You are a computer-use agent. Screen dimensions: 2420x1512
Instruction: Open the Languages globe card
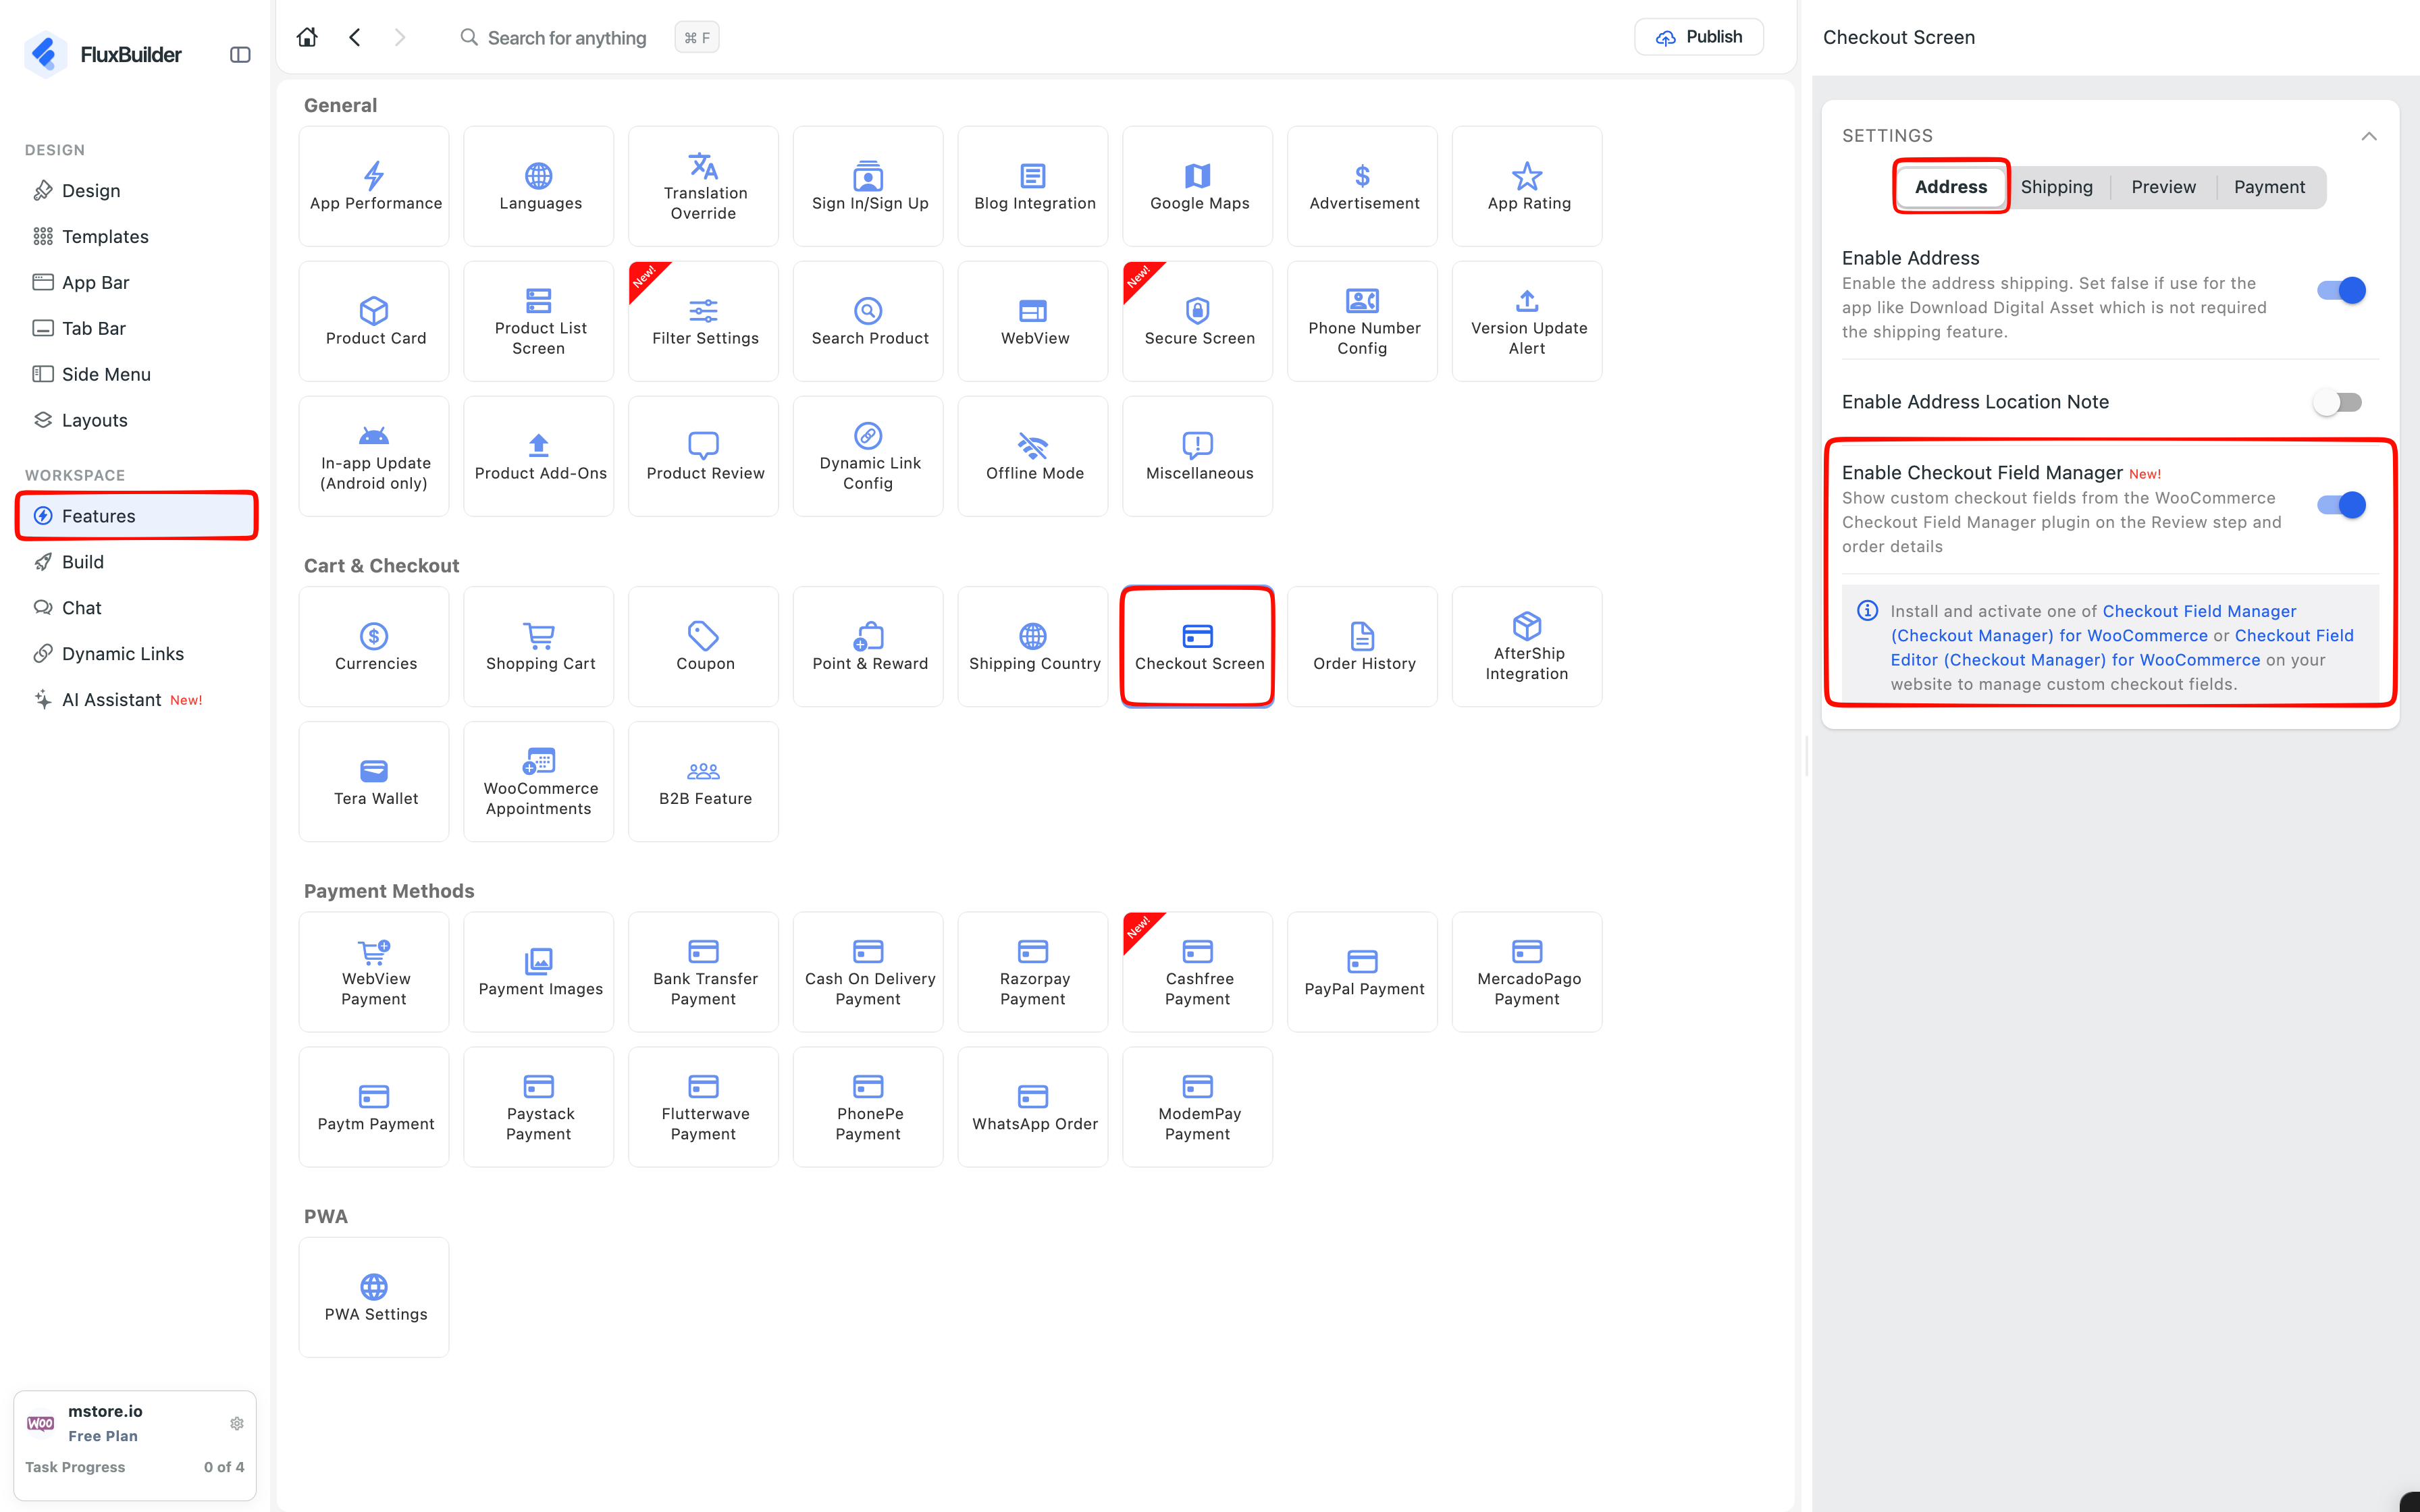tap(539, 186)
